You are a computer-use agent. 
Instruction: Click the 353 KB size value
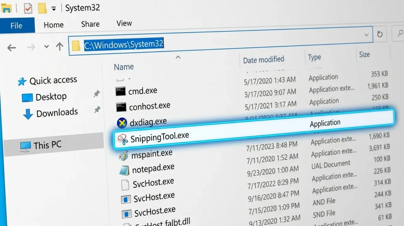click(379, 74)
